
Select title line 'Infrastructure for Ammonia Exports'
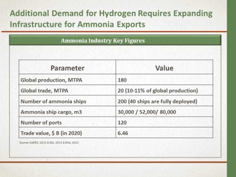click(77, 24)
